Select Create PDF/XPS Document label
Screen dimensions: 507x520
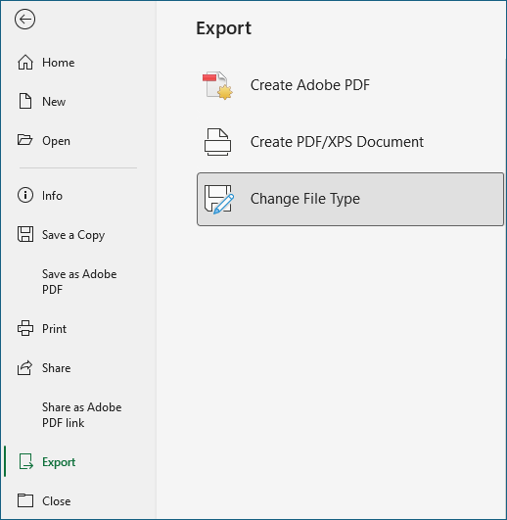[337, 142]
